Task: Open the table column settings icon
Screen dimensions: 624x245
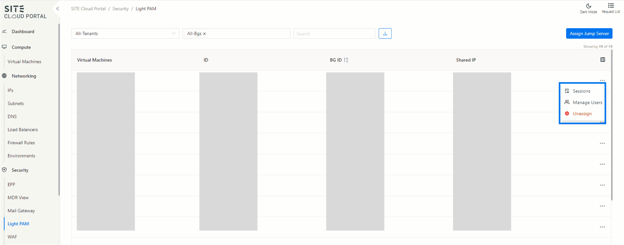Action: 602,60
